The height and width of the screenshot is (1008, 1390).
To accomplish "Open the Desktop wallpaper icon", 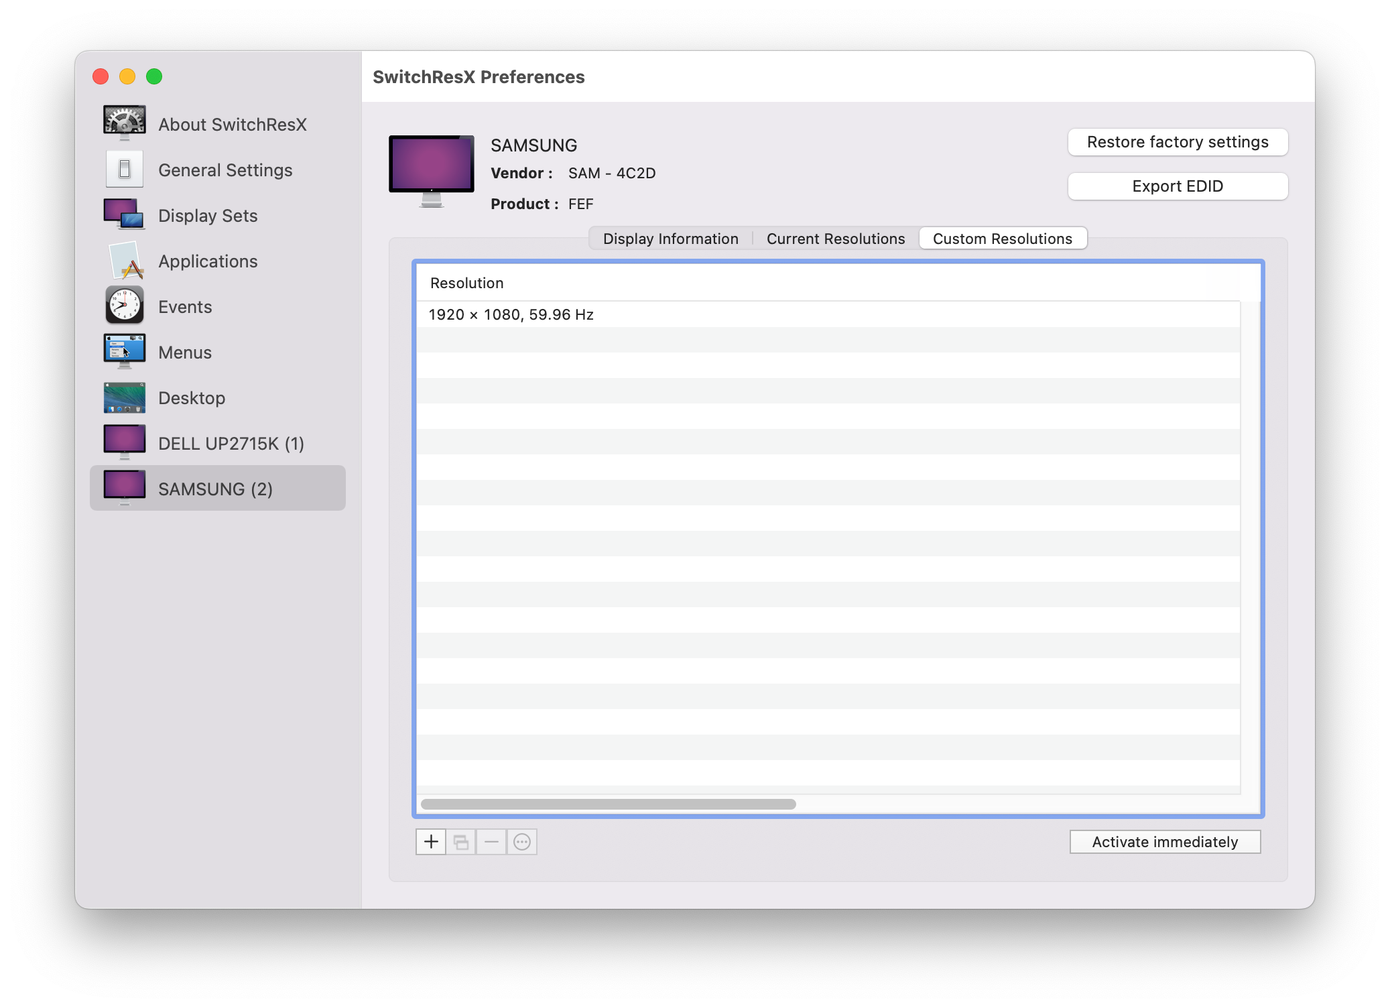I will (x=125, y=397).
